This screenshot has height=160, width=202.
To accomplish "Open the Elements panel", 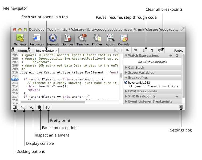I will 20,40.
